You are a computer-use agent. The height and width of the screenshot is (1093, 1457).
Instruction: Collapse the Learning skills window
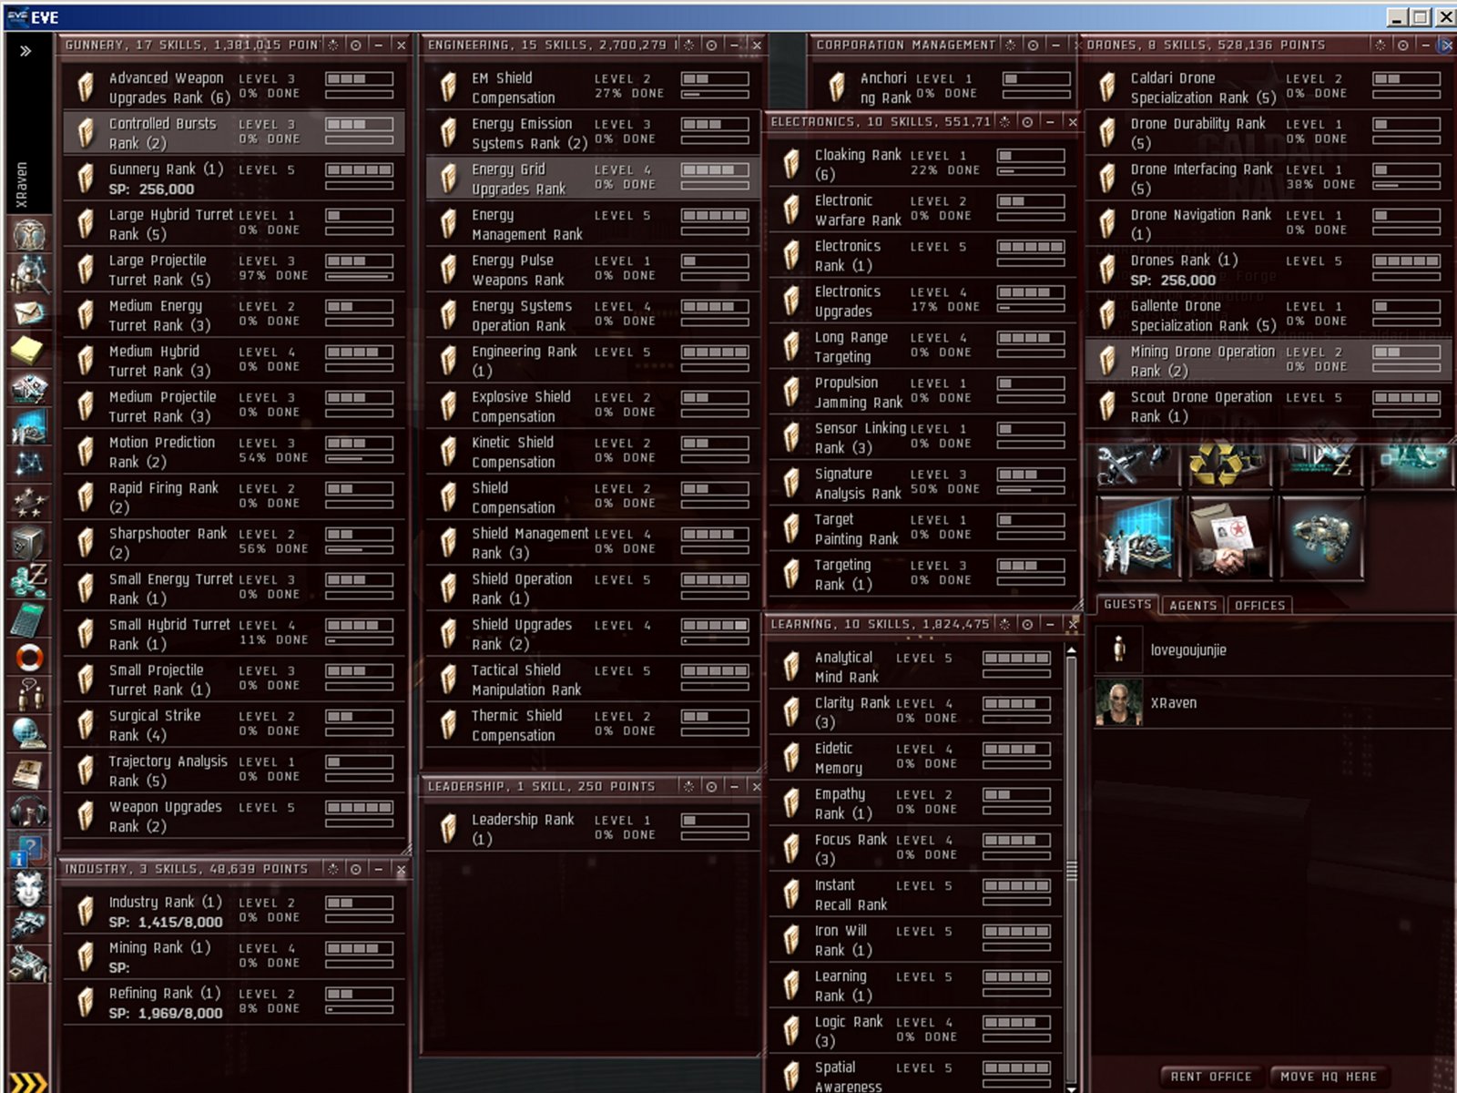pyautogui.click(x=1050, y=624)
